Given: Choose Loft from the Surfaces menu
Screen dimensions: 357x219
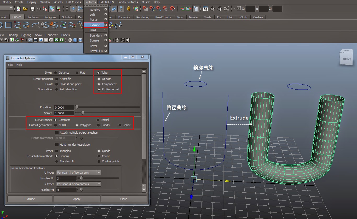Looking at the screenshot, I should 93,15.
